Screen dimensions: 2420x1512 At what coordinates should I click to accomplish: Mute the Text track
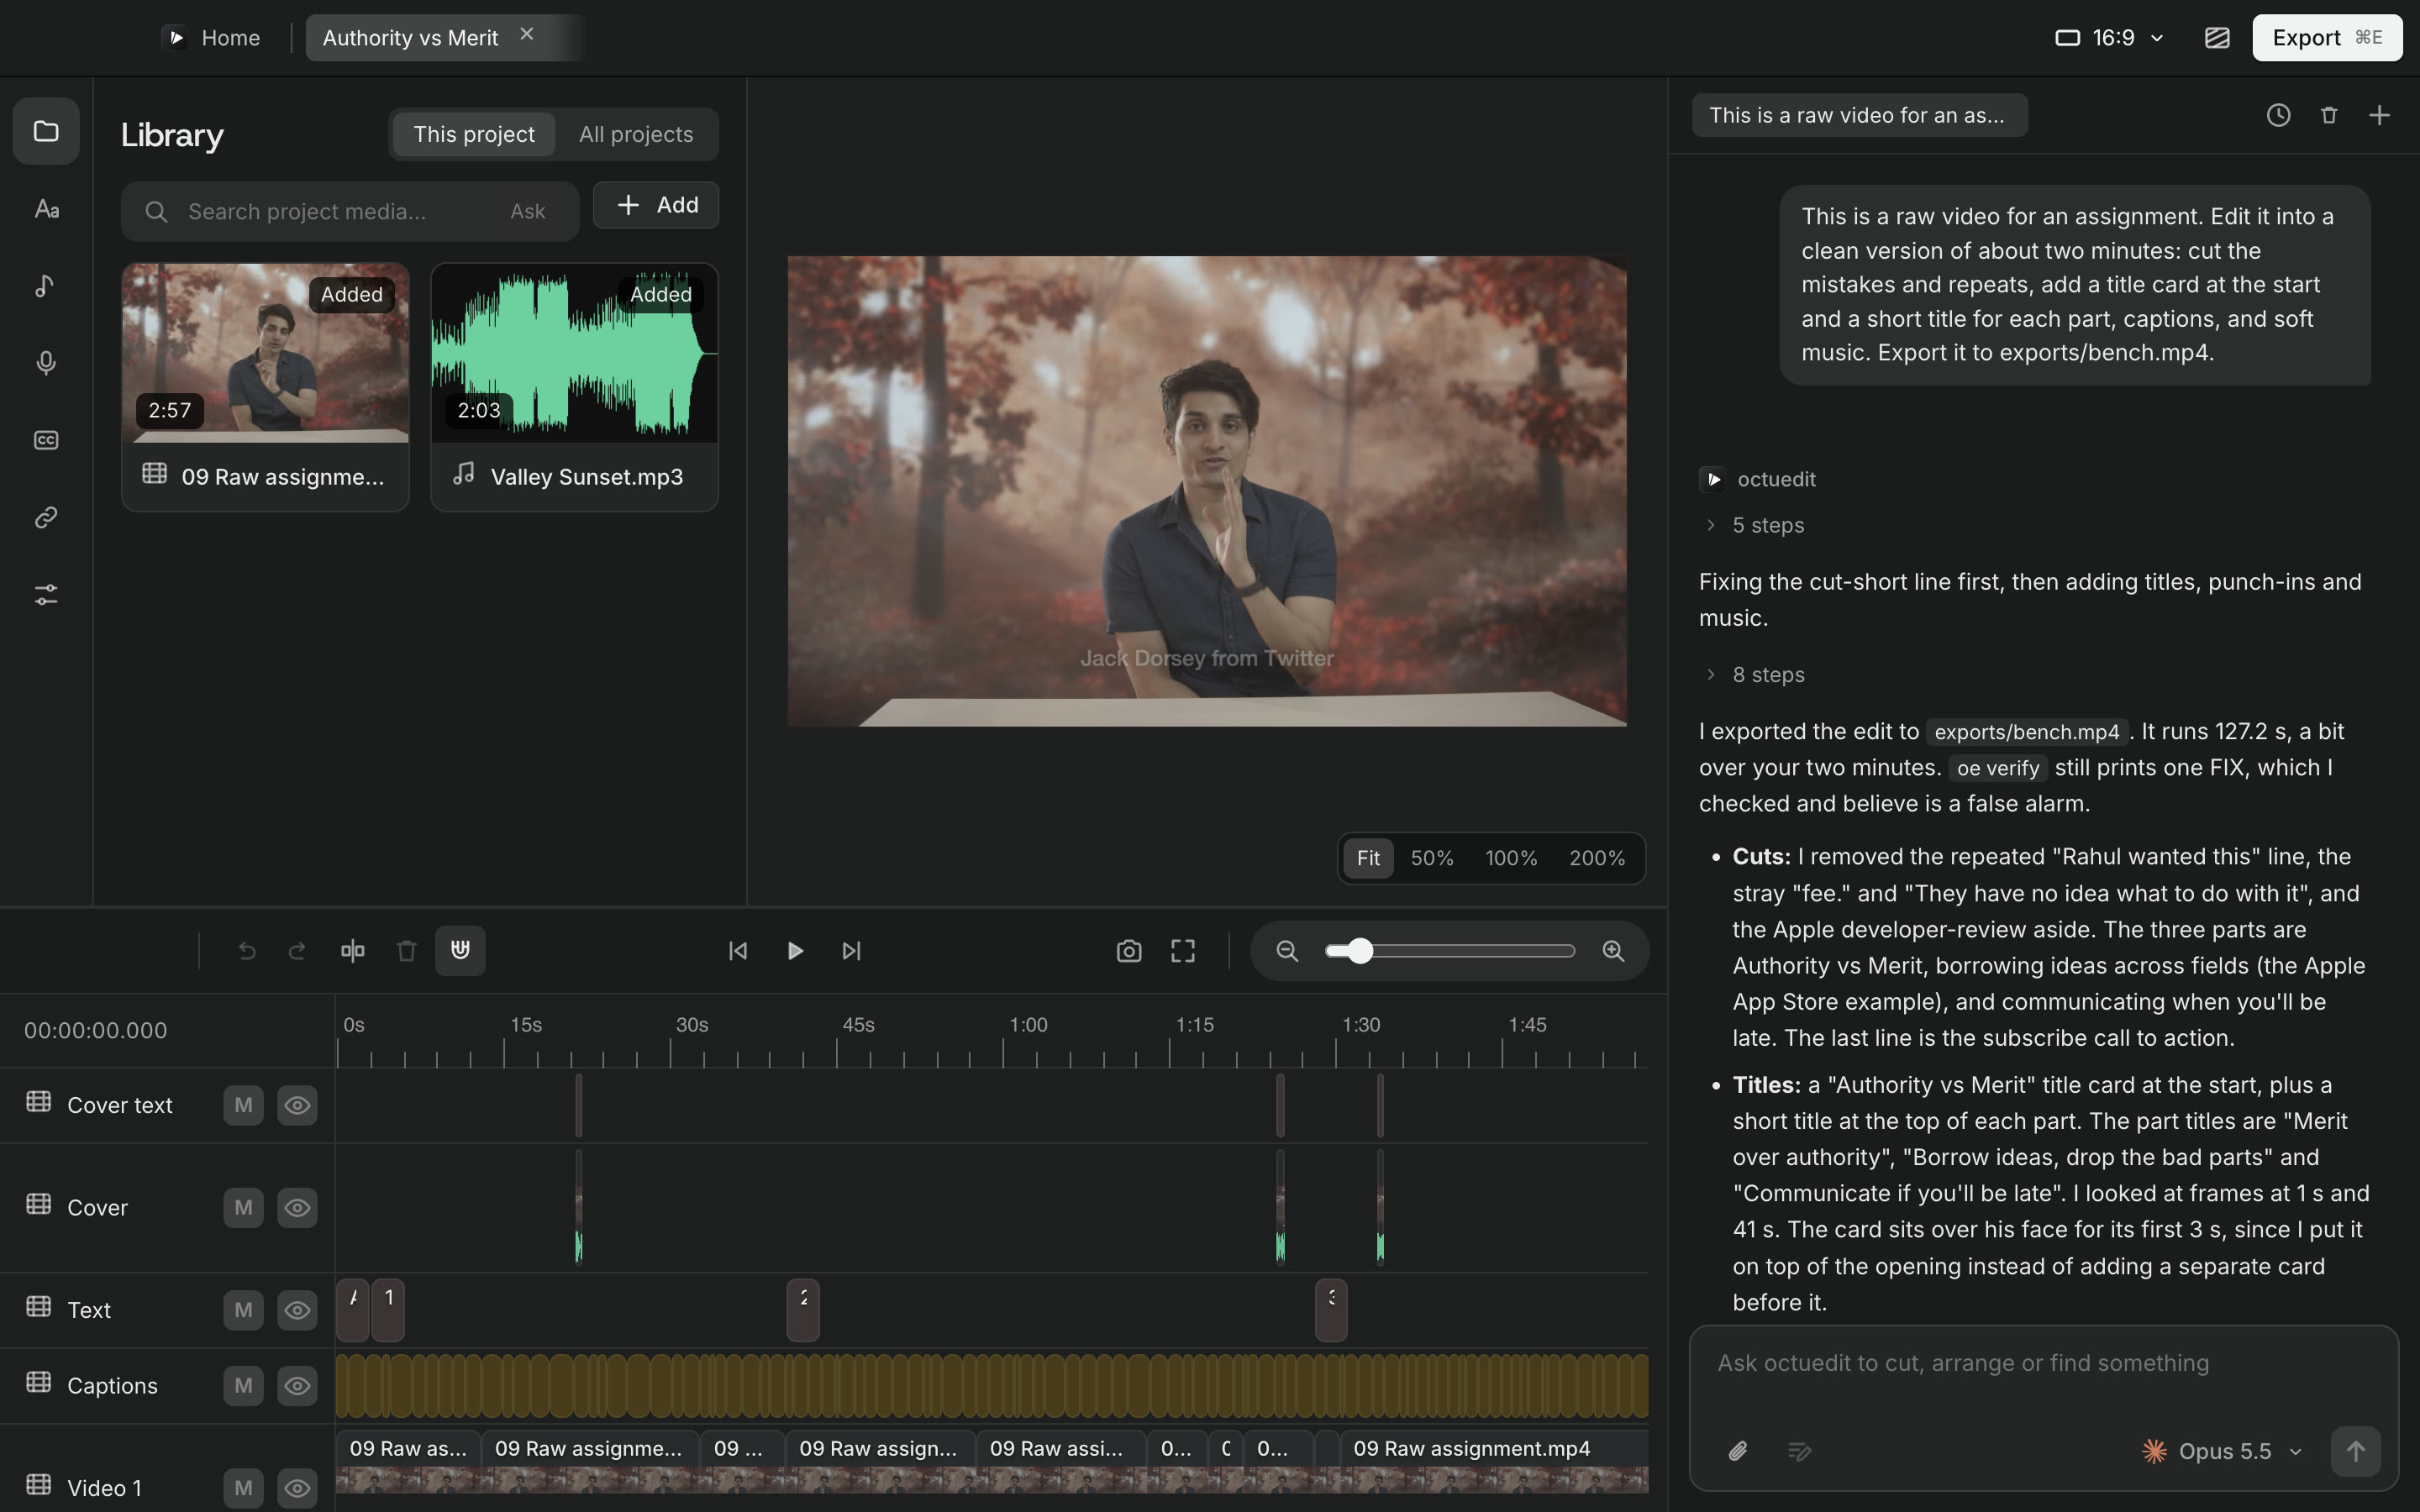pyautogui.click(x=243, y=1310)
